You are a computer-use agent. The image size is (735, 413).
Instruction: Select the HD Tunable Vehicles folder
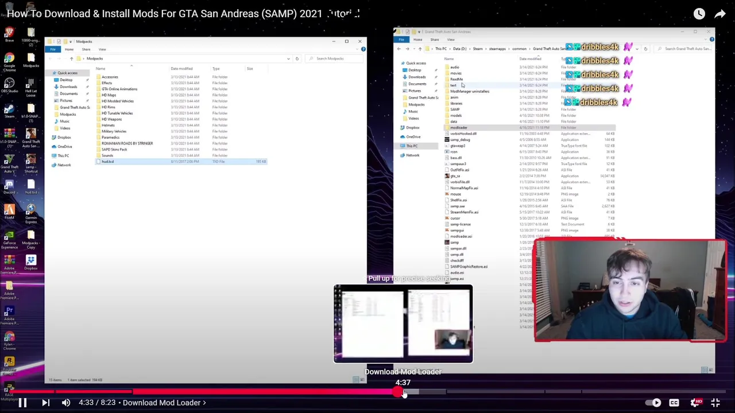coord(117,113)
